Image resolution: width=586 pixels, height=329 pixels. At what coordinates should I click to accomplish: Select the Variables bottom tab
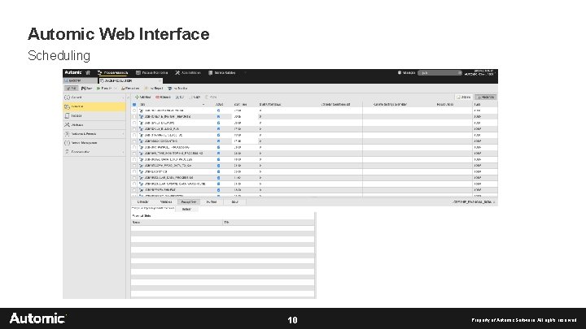tap(165, 201)
